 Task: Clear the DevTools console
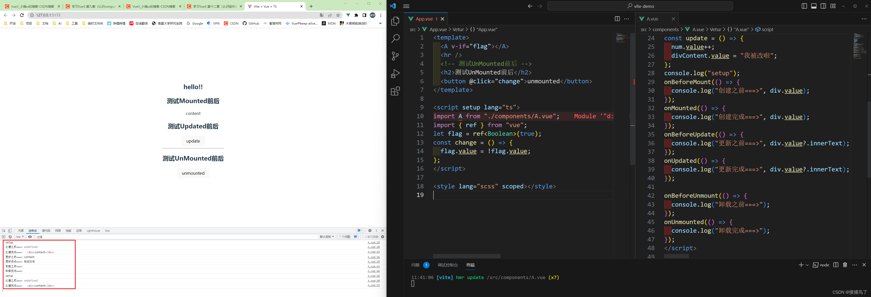10,237
